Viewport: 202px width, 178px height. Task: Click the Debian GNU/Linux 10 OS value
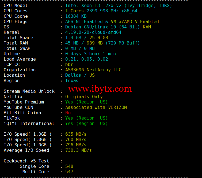pyautogui.click(x=108, y=27)
